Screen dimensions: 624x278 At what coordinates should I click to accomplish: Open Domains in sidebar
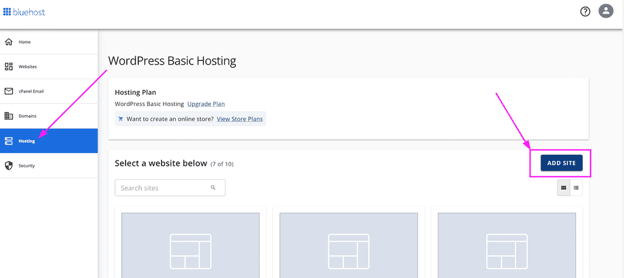pyautogui.click(x=49, y=116)
